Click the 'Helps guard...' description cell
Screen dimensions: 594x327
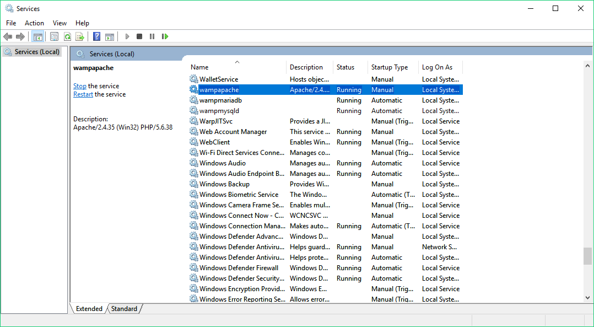[310, 247]
